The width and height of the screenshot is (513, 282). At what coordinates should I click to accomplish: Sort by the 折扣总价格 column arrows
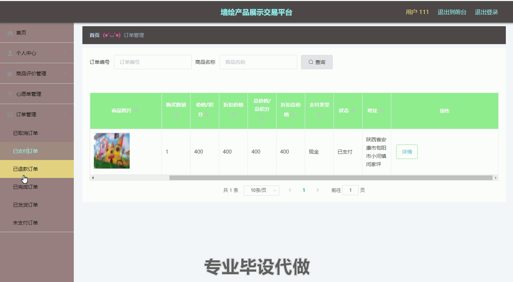pos(293,114)
